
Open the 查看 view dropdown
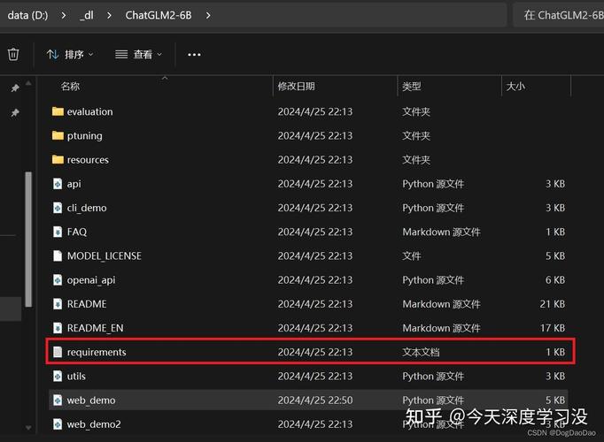coord(139,55)
